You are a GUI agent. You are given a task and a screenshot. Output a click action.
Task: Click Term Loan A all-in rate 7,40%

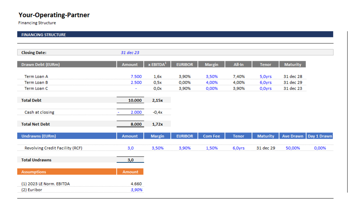click(239, 77)
